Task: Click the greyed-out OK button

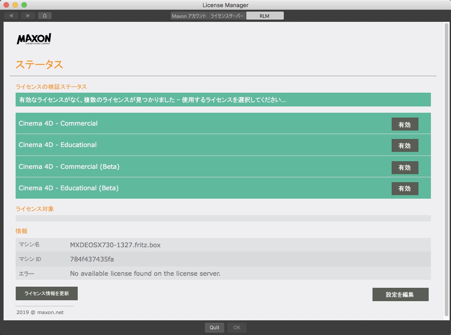Action: (237, 327)
